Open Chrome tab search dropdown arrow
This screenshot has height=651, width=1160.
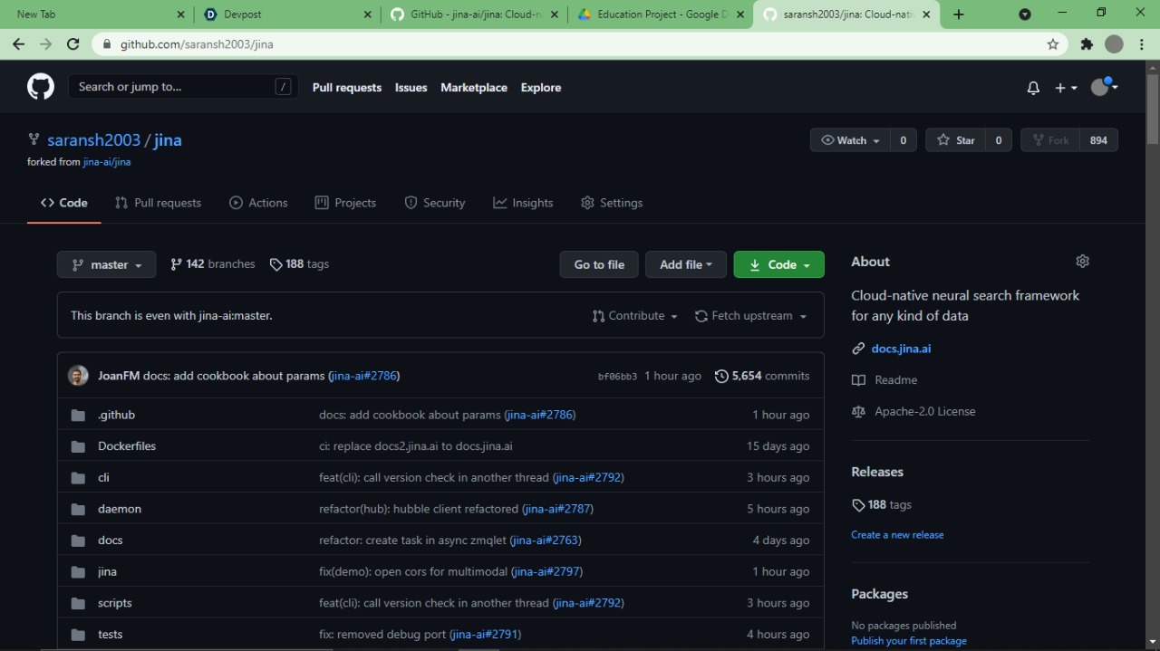tap(1025, 14)
